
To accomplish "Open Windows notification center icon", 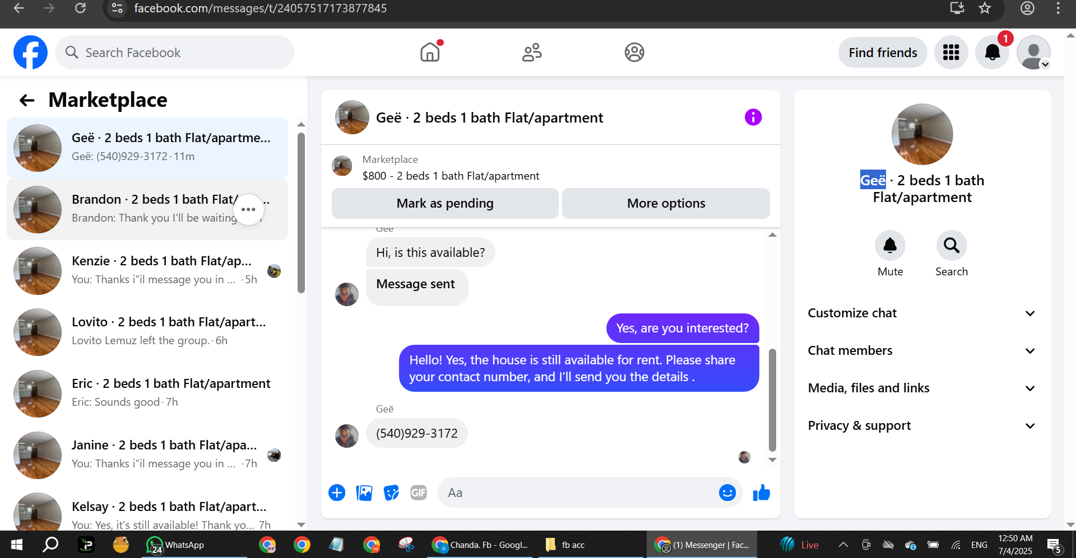I will 1054,545.
